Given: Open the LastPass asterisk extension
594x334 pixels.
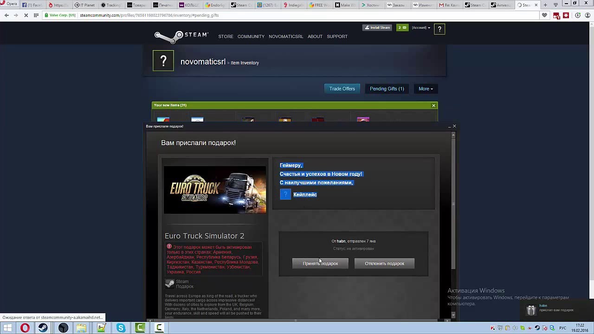Looking at the screenshot, I should (x=566, y=15).
